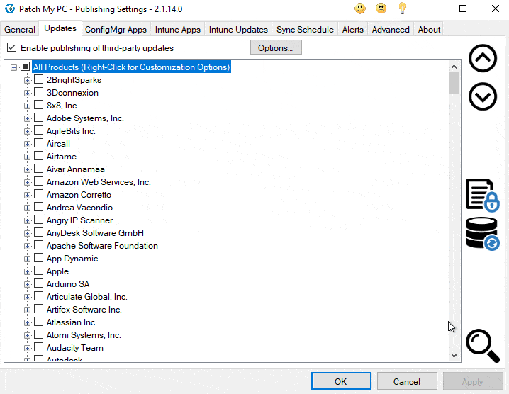Open the document with lock icon

(x=482, y=196)
